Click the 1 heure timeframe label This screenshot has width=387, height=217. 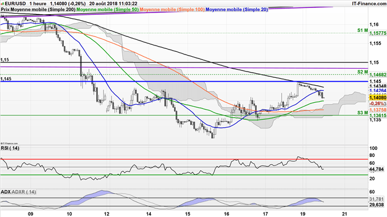point(38,3)
